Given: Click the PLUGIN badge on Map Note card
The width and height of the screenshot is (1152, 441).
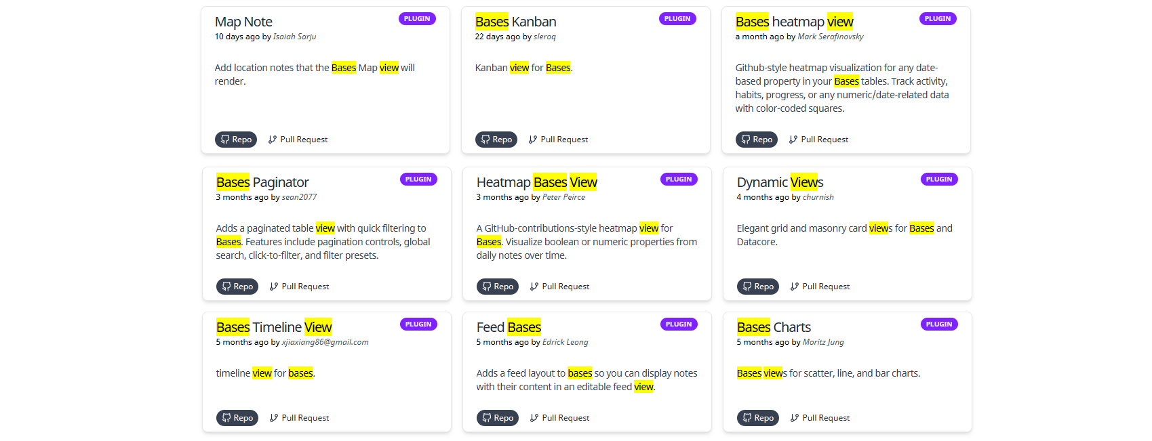Looking at the screenshot, I should tap(417, 19).
